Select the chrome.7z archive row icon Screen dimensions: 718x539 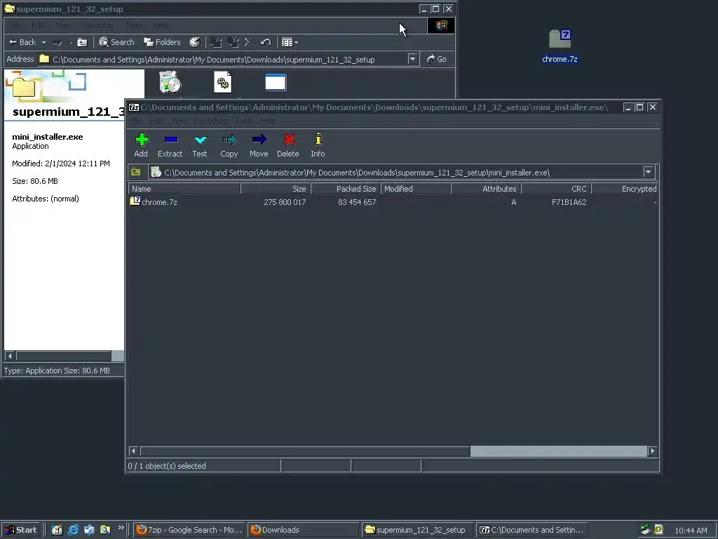tap(135, 201)
